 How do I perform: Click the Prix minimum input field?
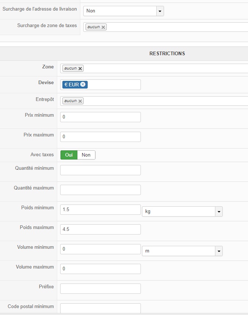[100, 117]
